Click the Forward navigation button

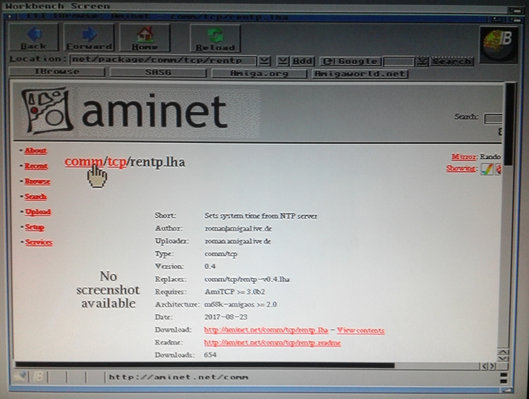coord(89,38)
